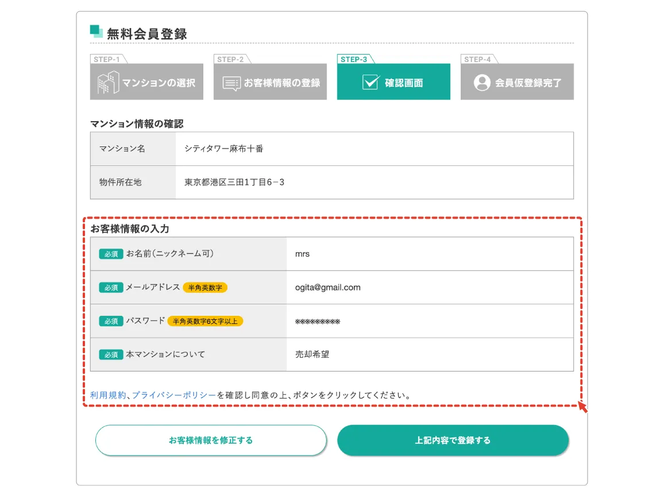
Task: Open the 利用規約 link
Action: 108,395
